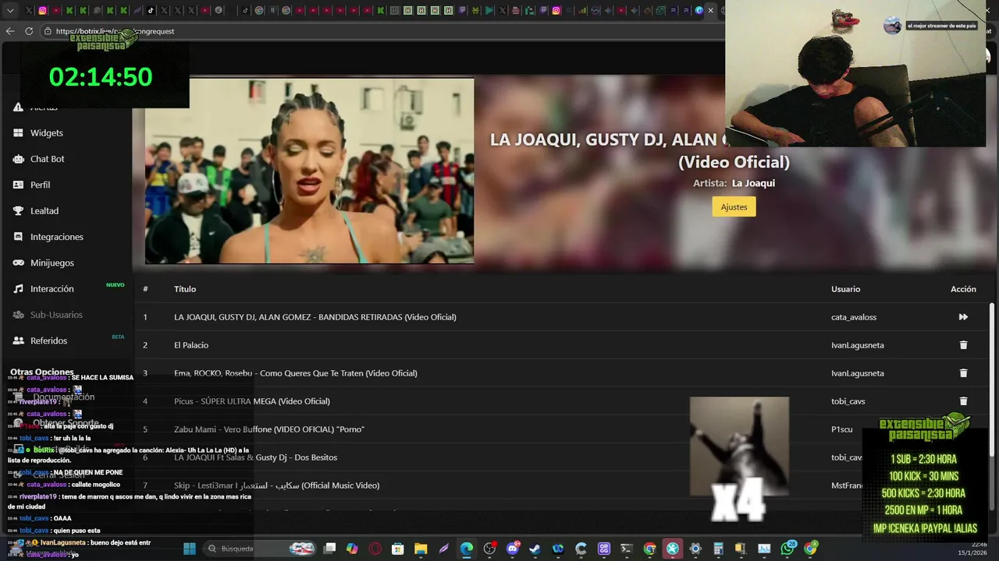Open the Minijuegos sidebar section

tap(52, 263)
